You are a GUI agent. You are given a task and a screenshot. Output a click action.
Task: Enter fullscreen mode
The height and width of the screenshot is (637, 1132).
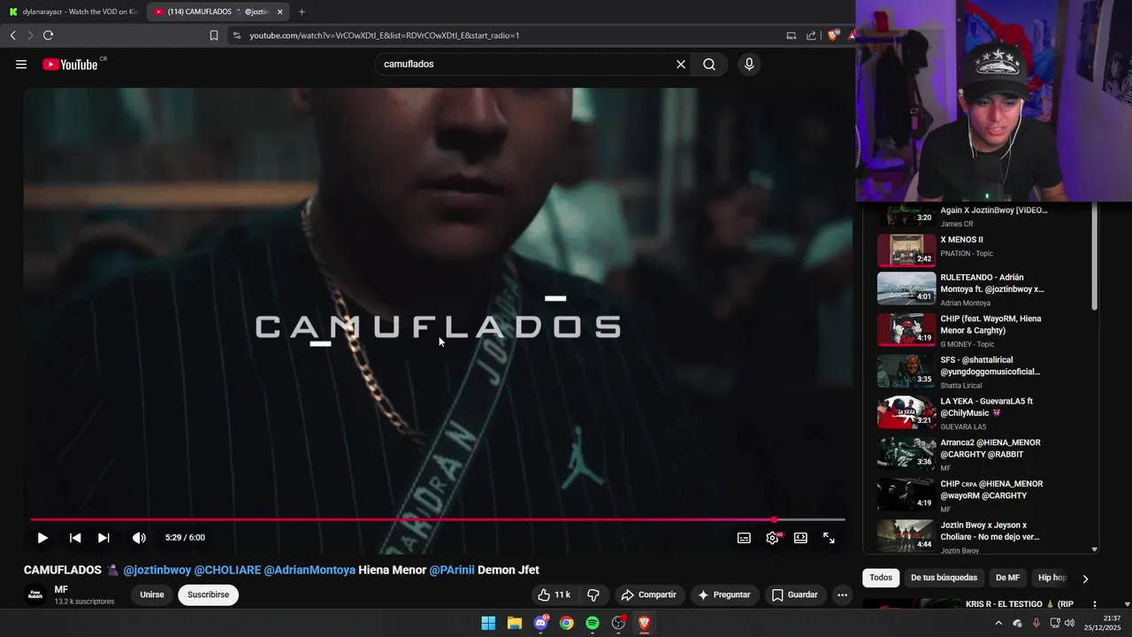point(829,538)
